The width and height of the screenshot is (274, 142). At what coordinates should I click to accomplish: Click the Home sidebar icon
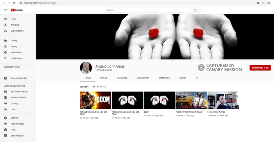(5, 19)
